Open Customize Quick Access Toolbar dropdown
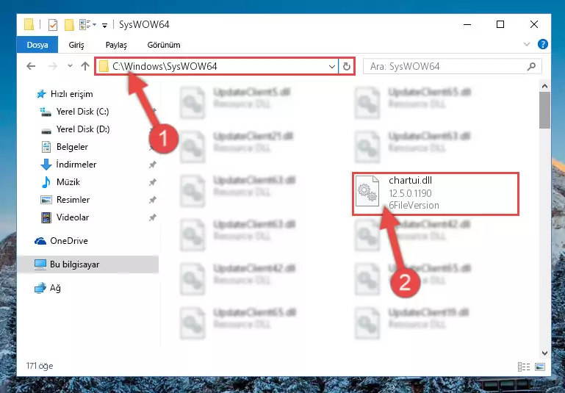565x393 pixels. 104,25
